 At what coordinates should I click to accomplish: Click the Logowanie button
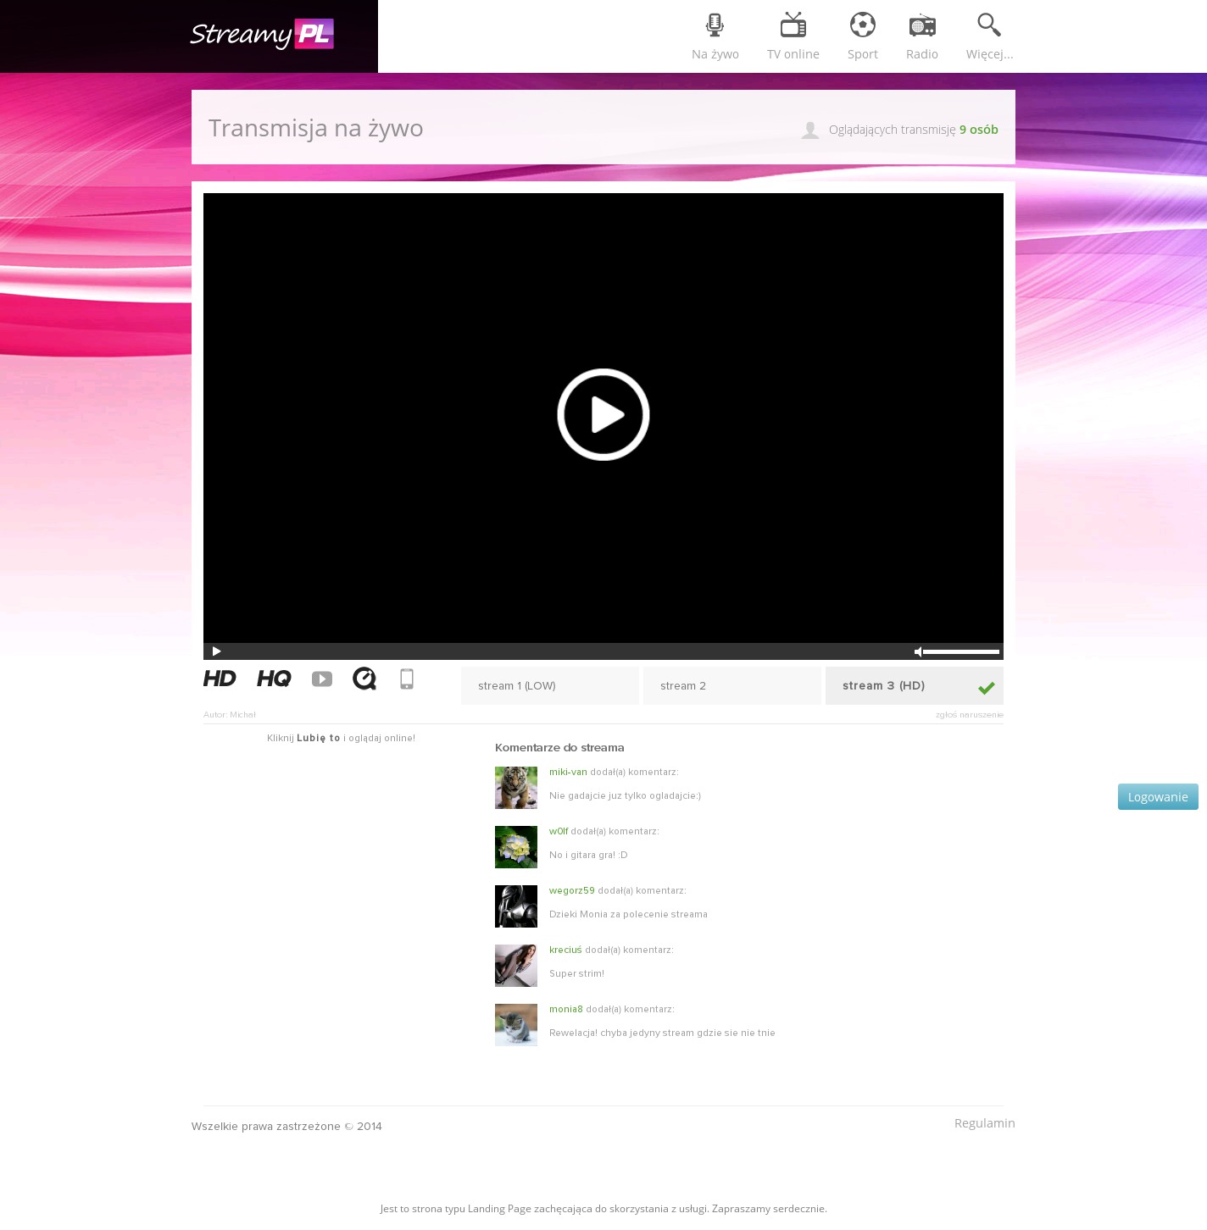1157,796
